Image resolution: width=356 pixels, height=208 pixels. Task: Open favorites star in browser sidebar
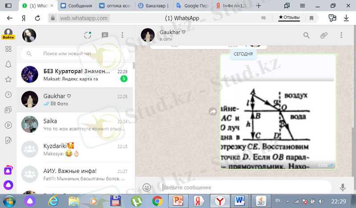[8, 79]
